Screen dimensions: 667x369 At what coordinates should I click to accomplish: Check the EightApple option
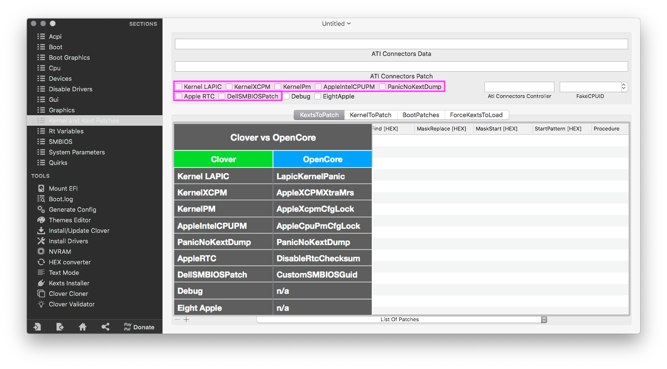(318, 96)
